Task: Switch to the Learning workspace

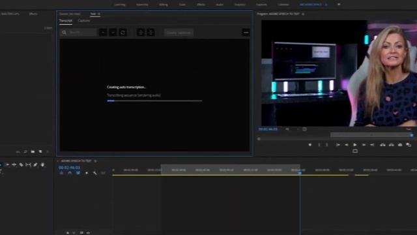Action: tap(120, 5)
